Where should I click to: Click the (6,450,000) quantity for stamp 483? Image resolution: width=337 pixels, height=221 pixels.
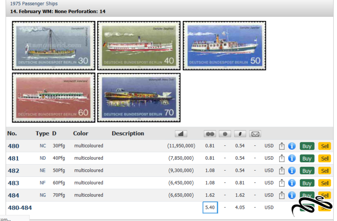[181, 183]
